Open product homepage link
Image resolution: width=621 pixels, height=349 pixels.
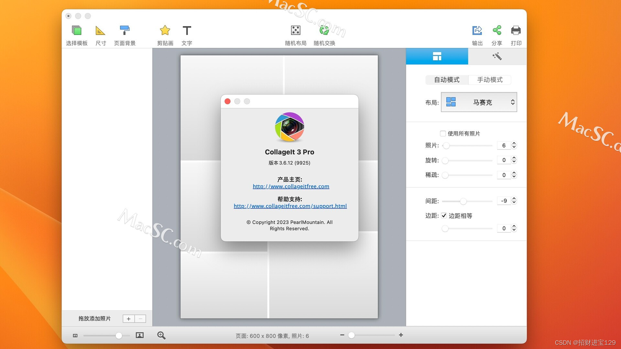(290, 186)
